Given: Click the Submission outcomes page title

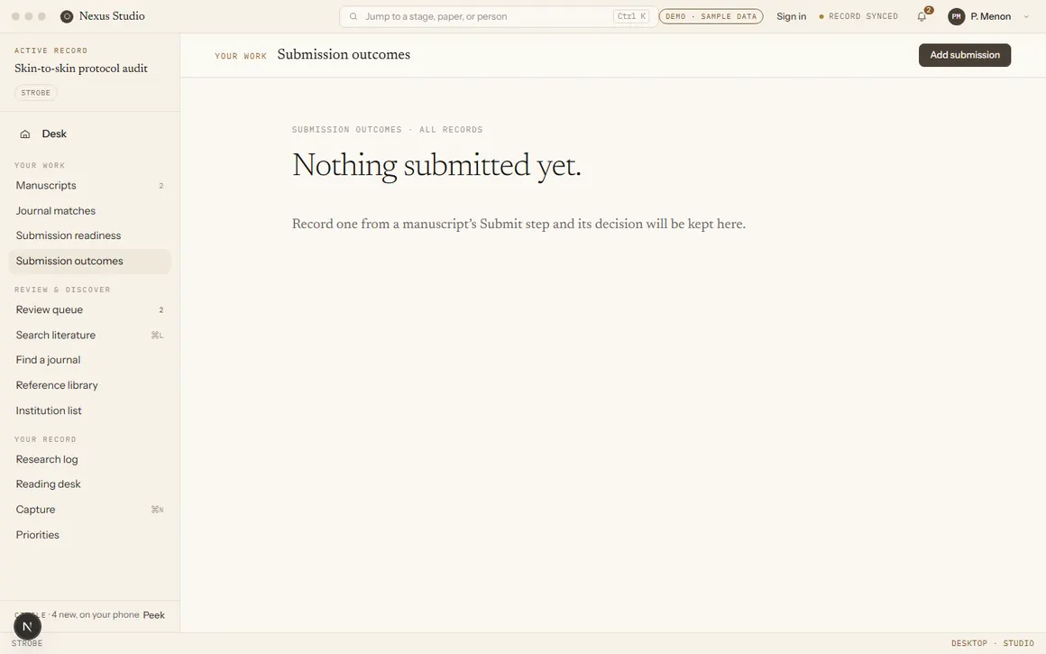Looking at the screenshot, I should tap(344, 55).
